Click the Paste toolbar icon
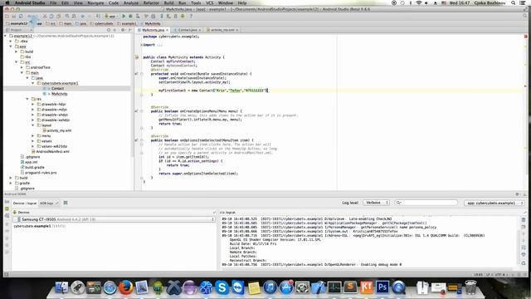This screenshot has height=299, width=531. [59, 16]
